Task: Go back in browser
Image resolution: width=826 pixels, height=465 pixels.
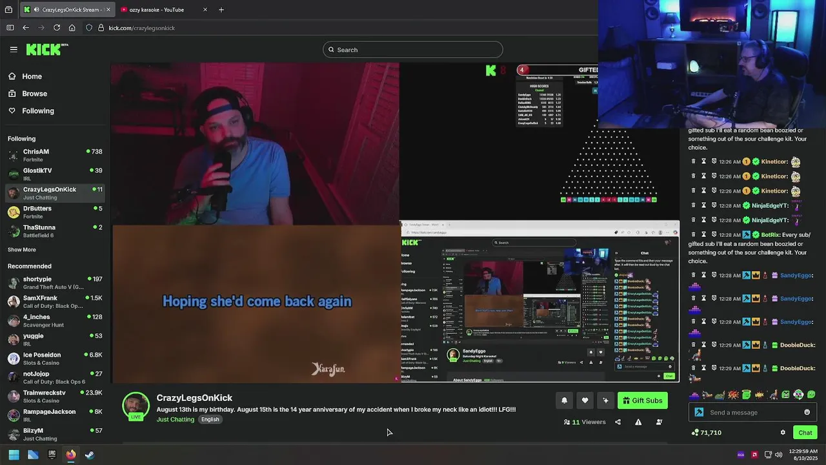Action: pos(26,28)
